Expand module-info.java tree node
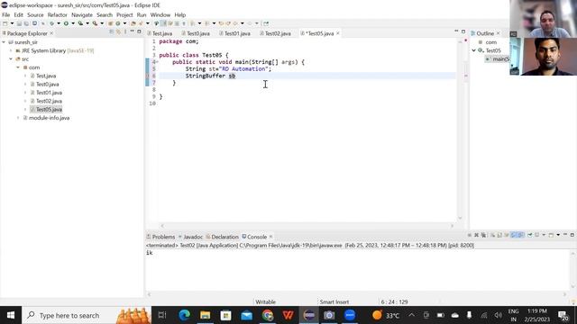Screen dimensions: 577x324 tap(18, 118)
